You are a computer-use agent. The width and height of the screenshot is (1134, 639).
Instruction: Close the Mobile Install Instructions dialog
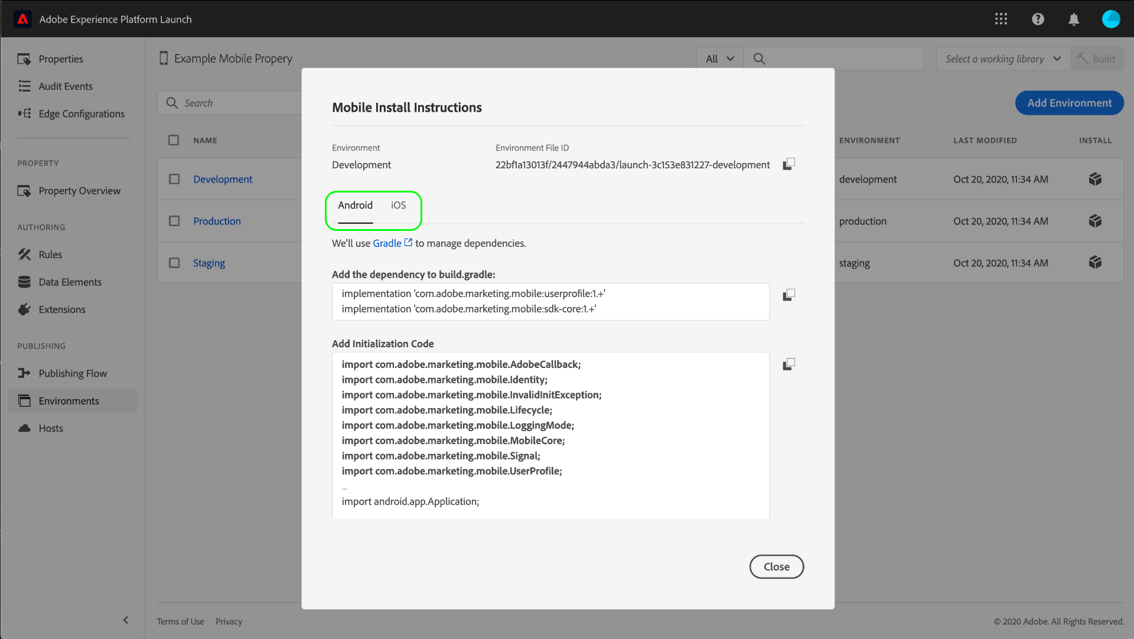[x=776, y=567]
